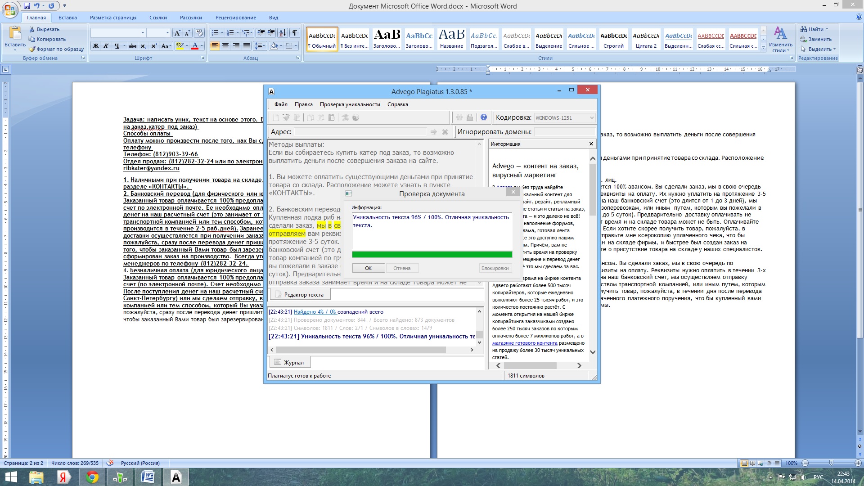The width and height of the screenshot is (864, 486).
Task: Click the магазине готового контента link
Action: [524, 343]
